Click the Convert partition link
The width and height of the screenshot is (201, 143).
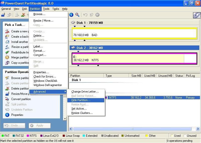[x=21, y=99]
